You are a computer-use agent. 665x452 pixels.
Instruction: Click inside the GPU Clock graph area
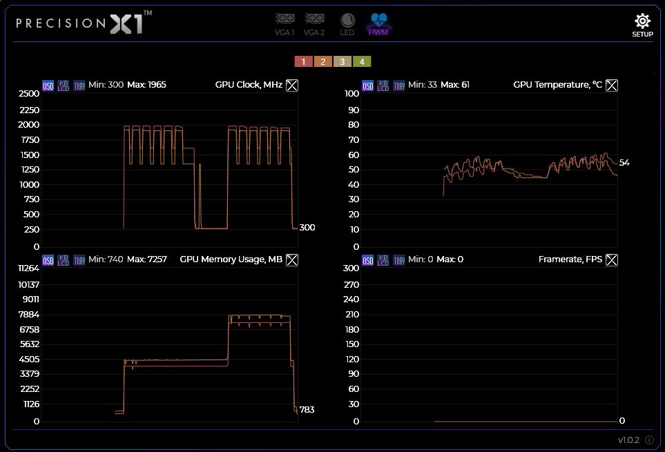[x=170, y=170]
